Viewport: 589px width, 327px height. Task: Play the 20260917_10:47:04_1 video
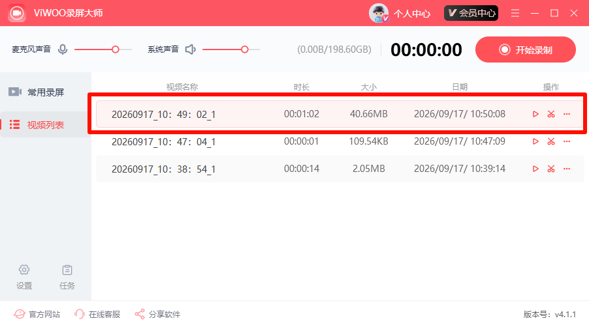(535, 141)
